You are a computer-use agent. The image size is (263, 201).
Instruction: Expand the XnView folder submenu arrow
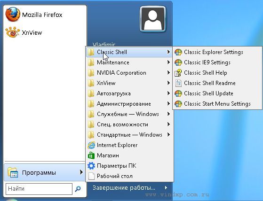(x=168, y=83)
